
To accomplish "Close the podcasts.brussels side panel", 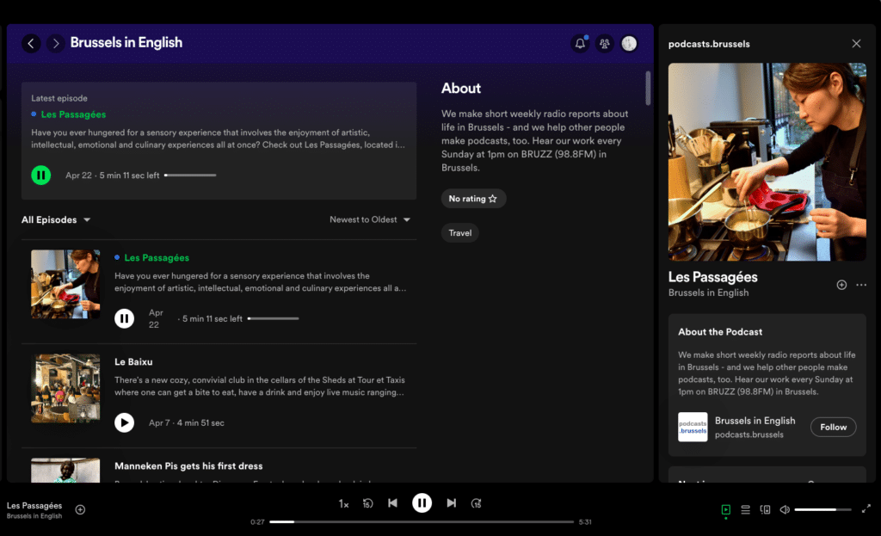I will point(856,44).
